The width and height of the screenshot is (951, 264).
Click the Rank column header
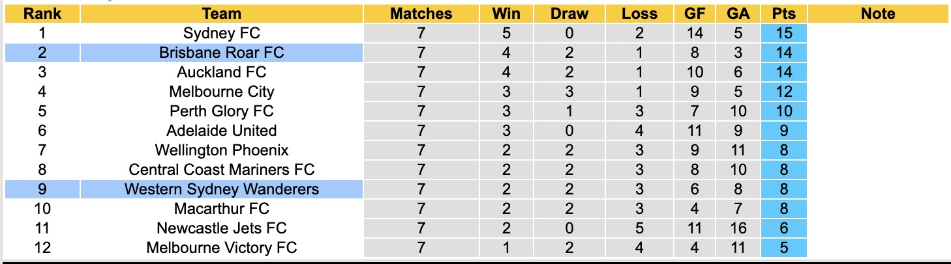pyautogui.click(x=42, y=14)
